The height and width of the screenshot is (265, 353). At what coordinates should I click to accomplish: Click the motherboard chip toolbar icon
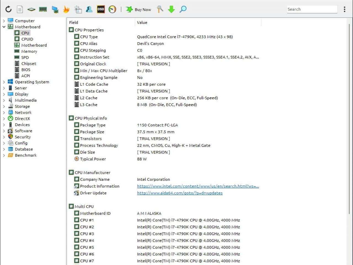coord(31,9)
